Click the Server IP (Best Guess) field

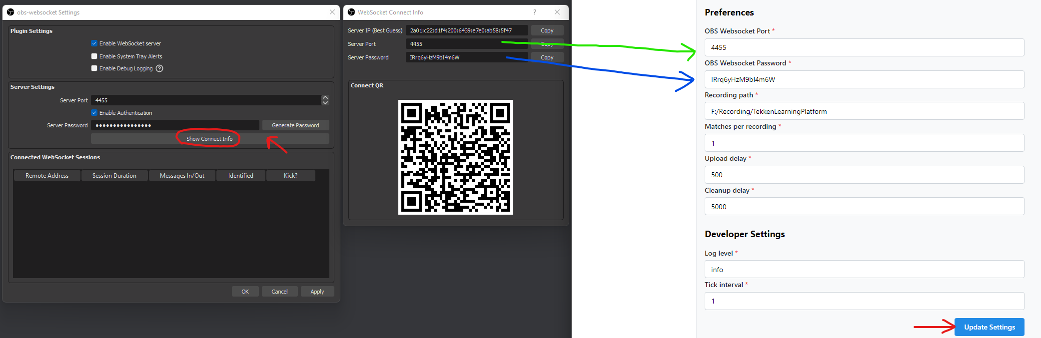pyautogui.click(x=467, y=30)
